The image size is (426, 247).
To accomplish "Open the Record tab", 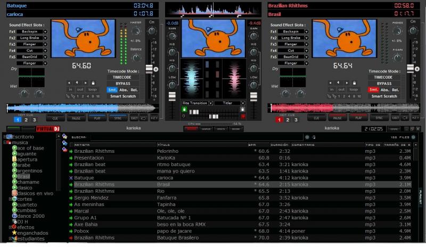I will coord(236,129).
